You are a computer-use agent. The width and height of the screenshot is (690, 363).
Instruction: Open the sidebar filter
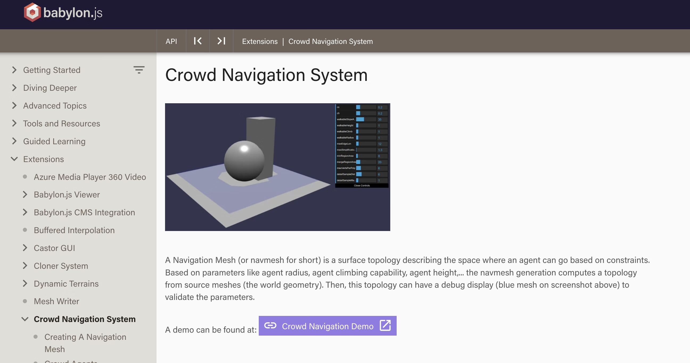pyautogui.click(x=139, y=70)
